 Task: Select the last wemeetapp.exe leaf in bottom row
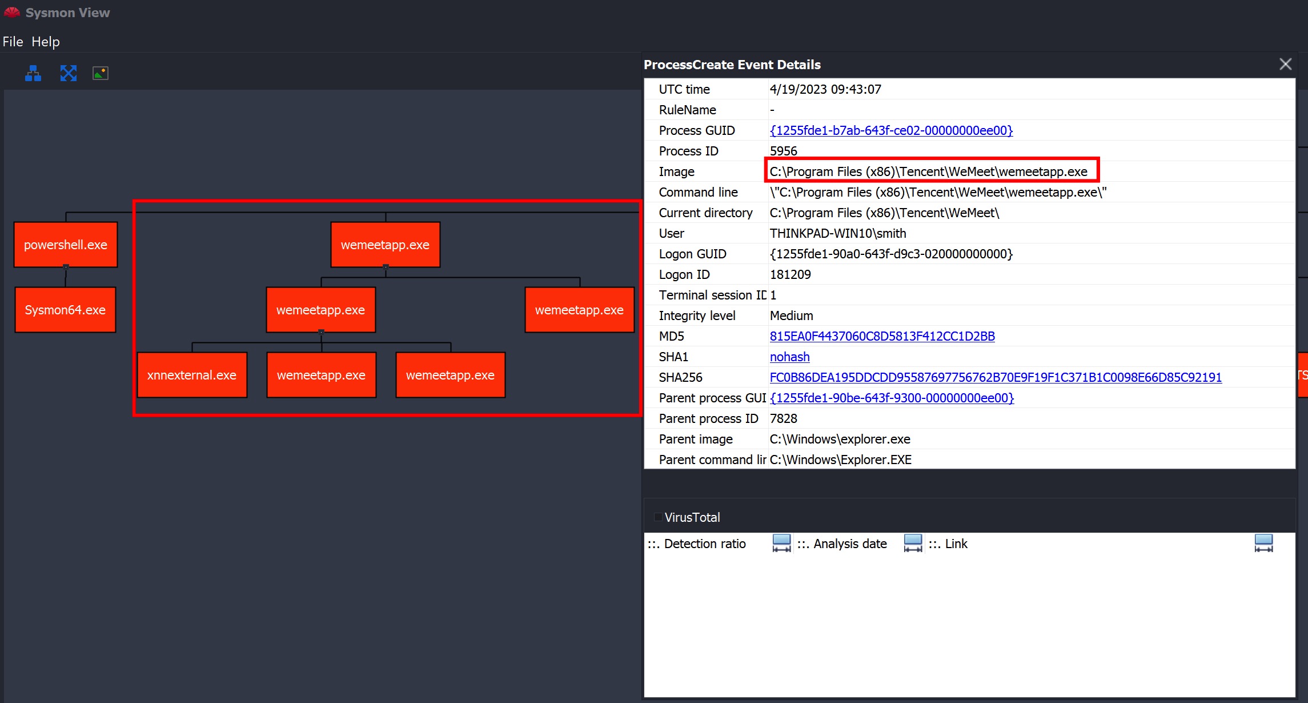[x=450, y=375]
